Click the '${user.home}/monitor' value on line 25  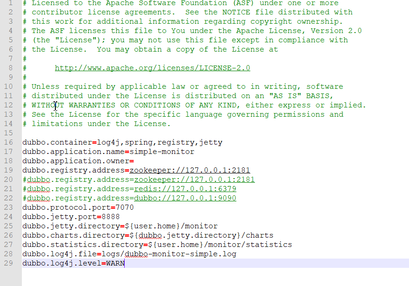(x=171, y=226)
